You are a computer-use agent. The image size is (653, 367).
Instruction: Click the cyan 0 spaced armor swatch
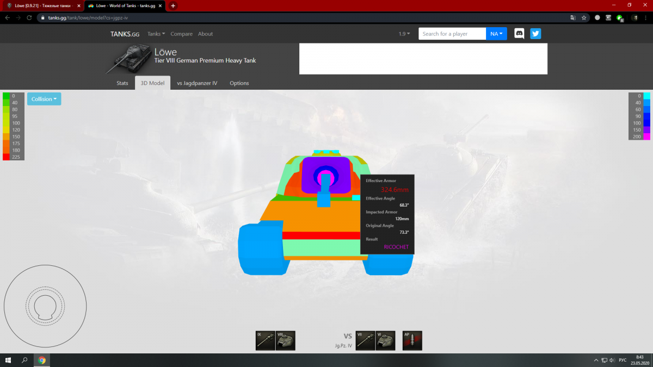[x=646, y=96]
